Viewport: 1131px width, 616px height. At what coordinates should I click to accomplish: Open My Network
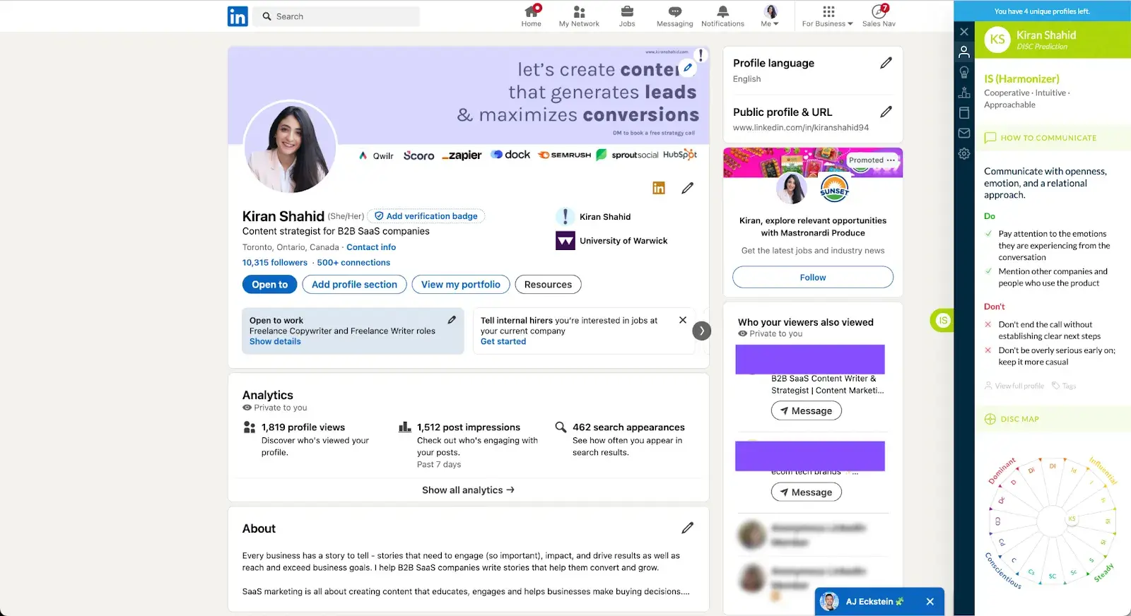coord(579,16)
